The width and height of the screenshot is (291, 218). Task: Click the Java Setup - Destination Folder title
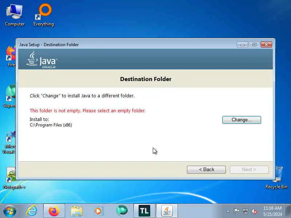[49, 45]
